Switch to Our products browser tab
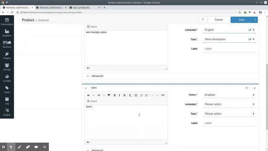 85,8
